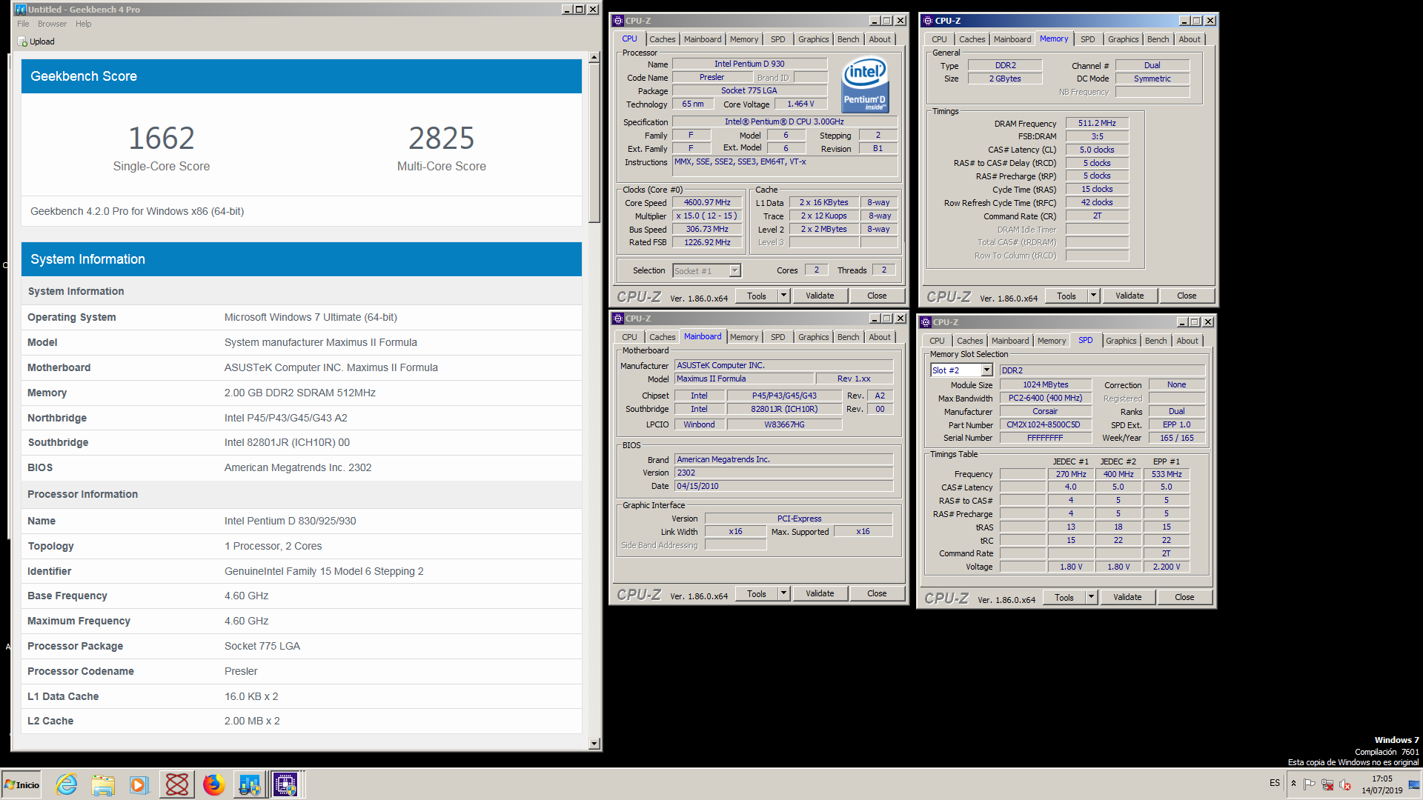Viewport: 1423px width, 800px height.
Task: Expand Tools arrow in CPU-Z SPD window
Action: pos(1091,597)
